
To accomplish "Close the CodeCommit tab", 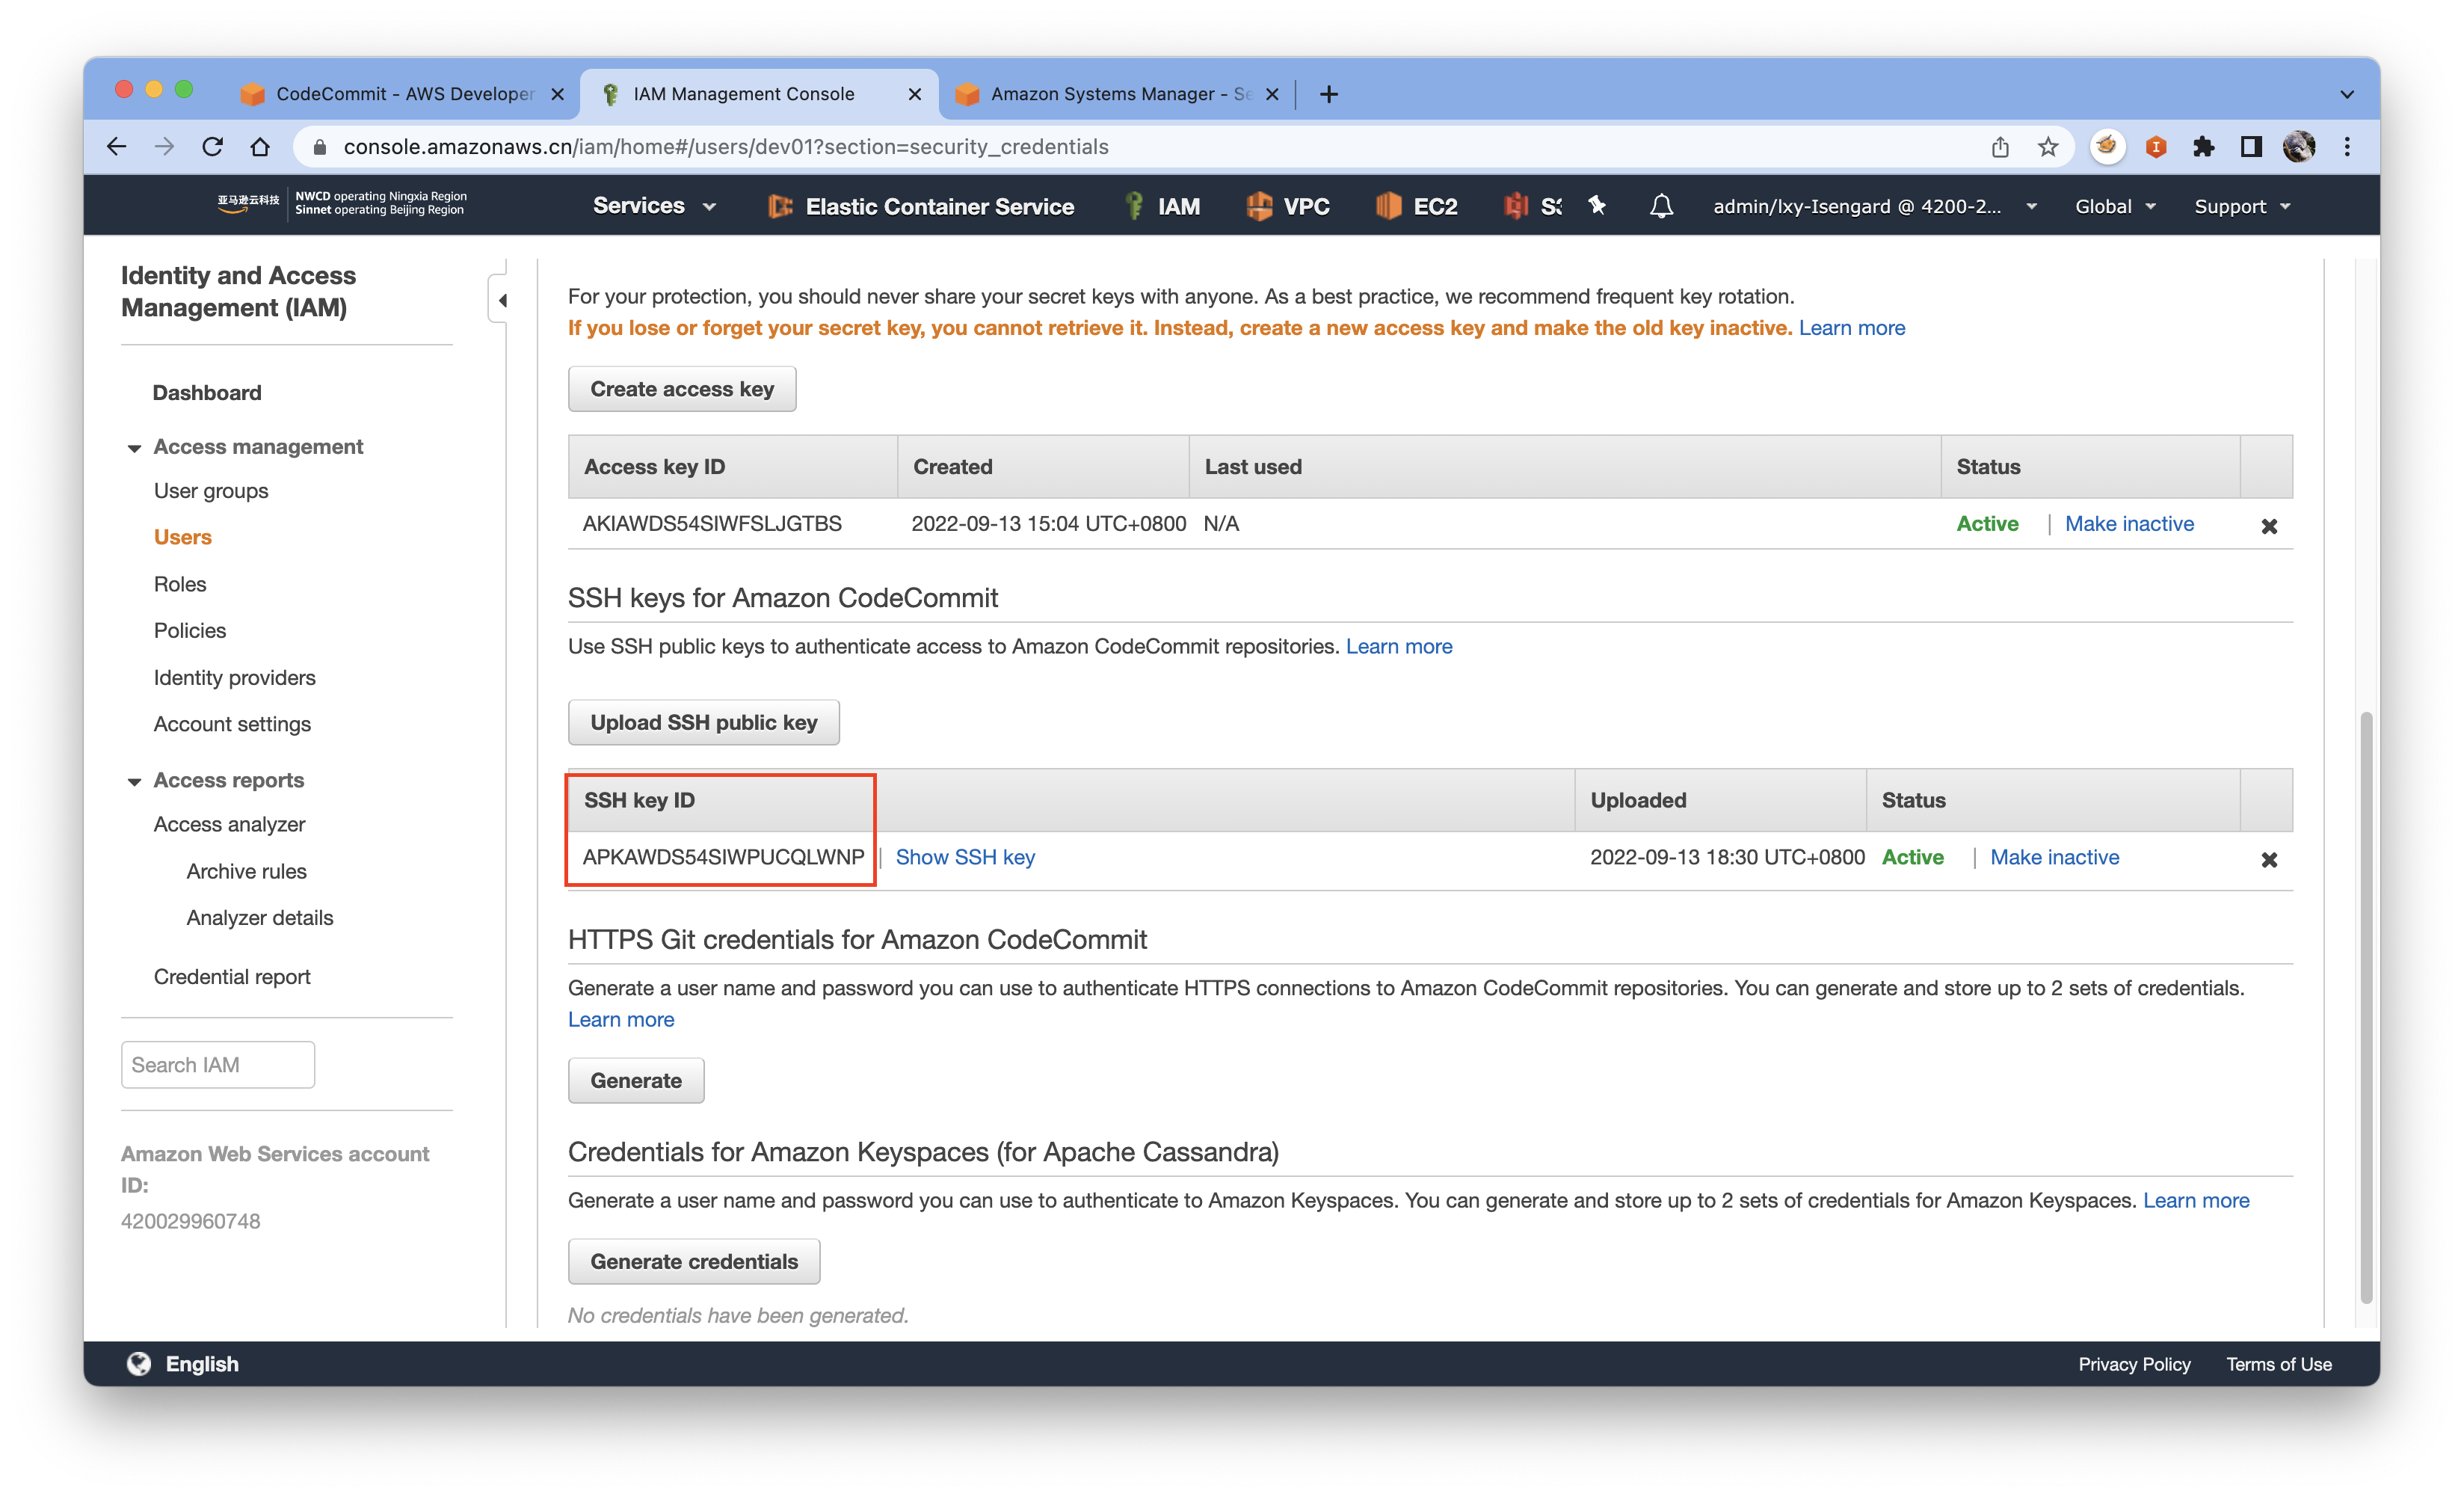I will [x=558, y=94].
